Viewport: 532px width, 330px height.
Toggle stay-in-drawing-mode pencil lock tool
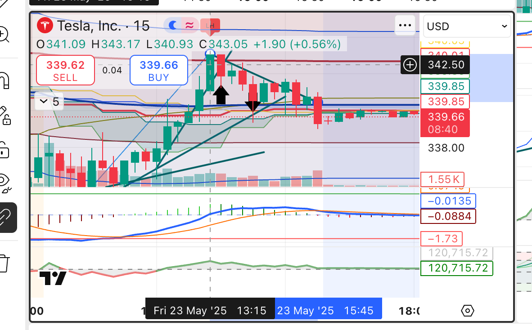point(5,116)
